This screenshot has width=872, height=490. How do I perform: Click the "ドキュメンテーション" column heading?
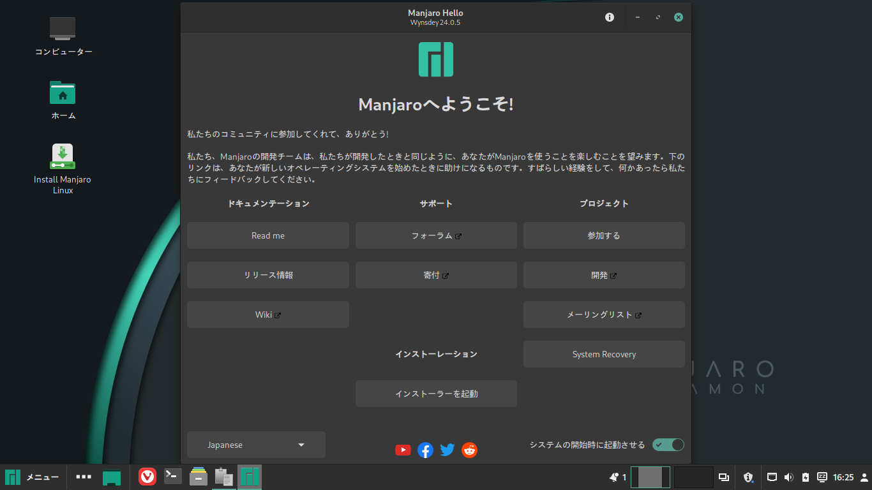pos(268,204)
